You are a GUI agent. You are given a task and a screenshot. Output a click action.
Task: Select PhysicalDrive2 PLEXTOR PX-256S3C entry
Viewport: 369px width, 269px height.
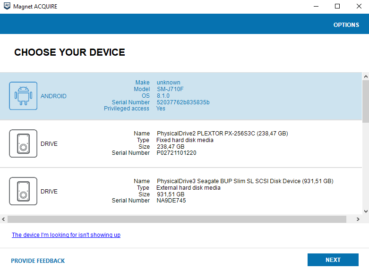[181, 144]
